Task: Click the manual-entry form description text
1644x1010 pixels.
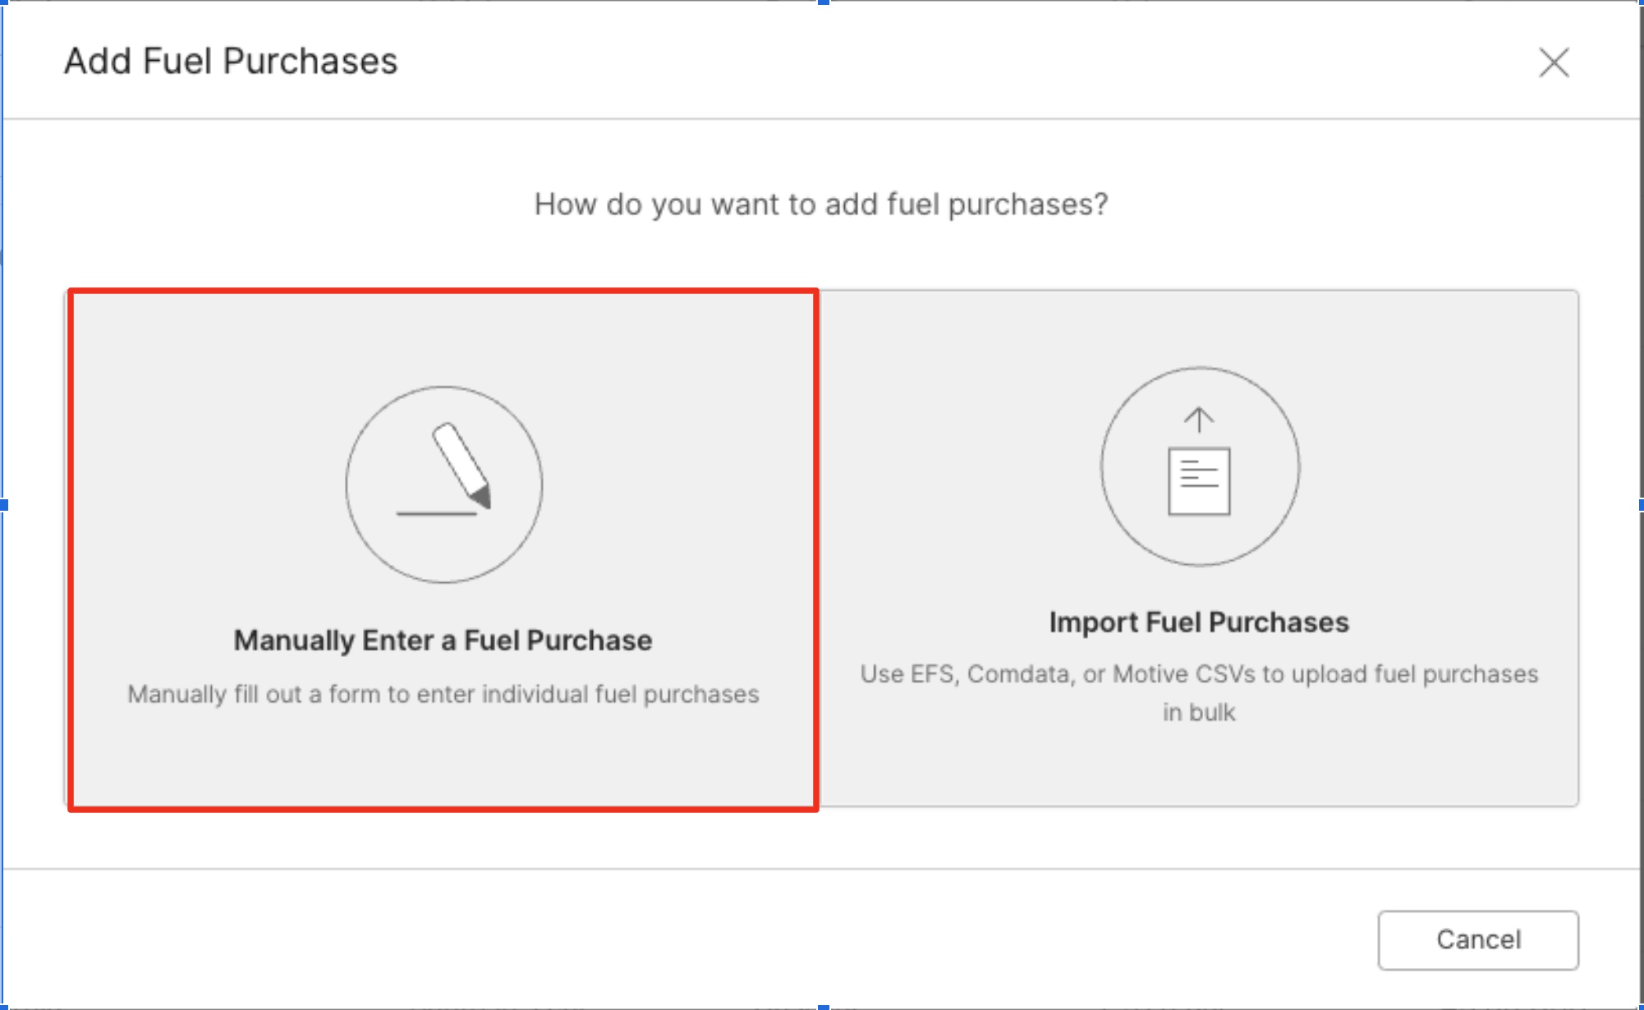Action: pyautogui.click(x=443, y=694)
